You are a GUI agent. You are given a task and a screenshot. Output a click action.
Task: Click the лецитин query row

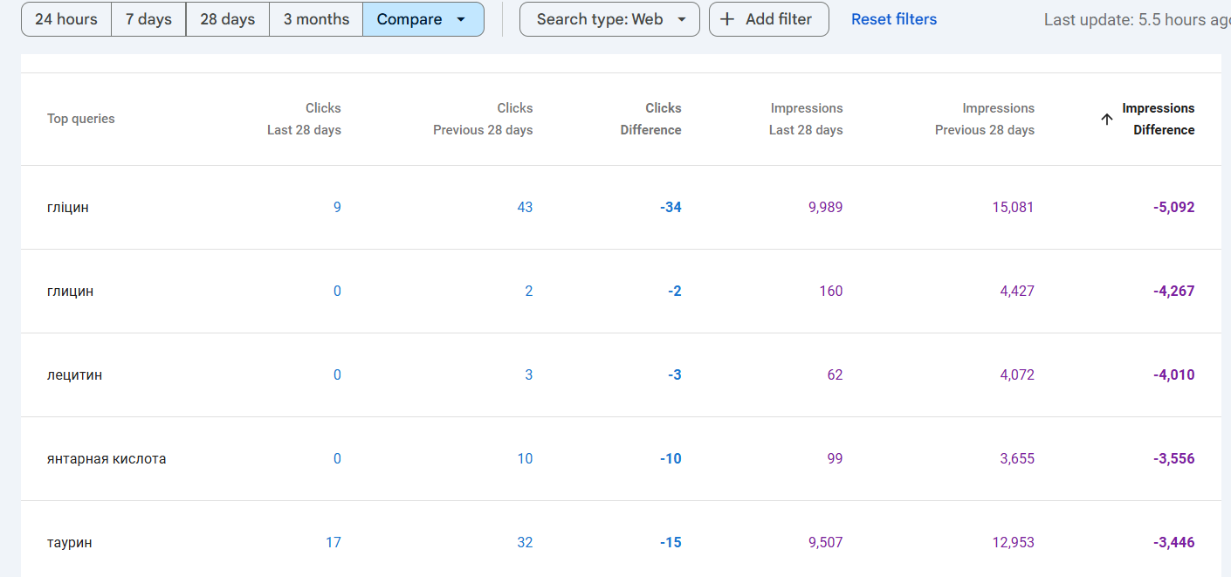coord(74,375)
